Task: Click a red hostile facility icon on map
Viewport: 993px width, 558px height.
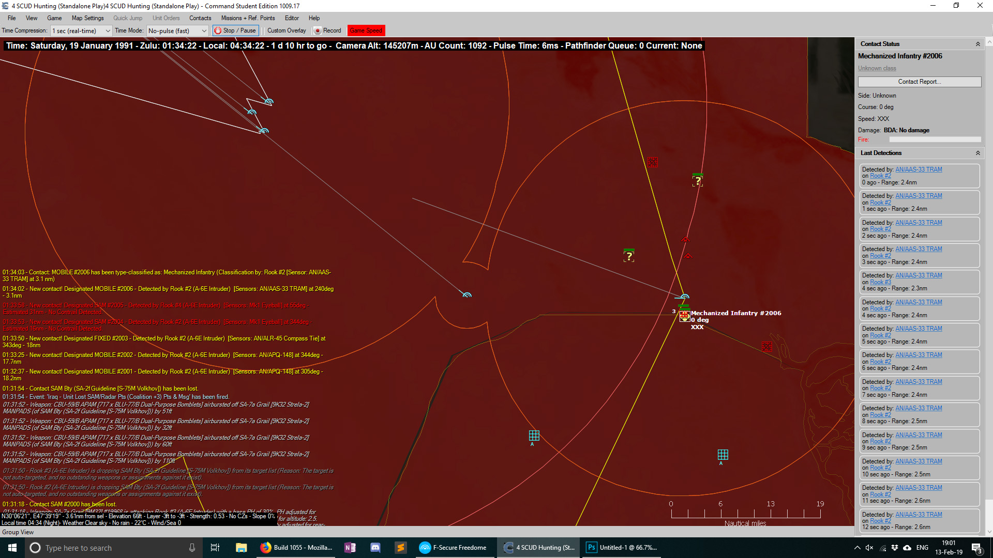Action: coord(653,162)
